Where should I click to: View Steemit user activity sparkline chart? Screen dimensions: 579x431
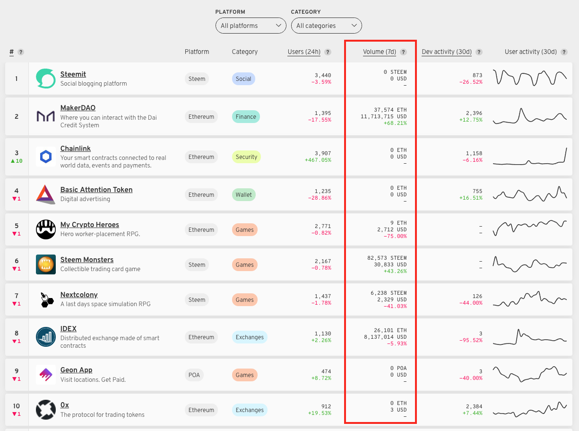[x=530, y=78]
